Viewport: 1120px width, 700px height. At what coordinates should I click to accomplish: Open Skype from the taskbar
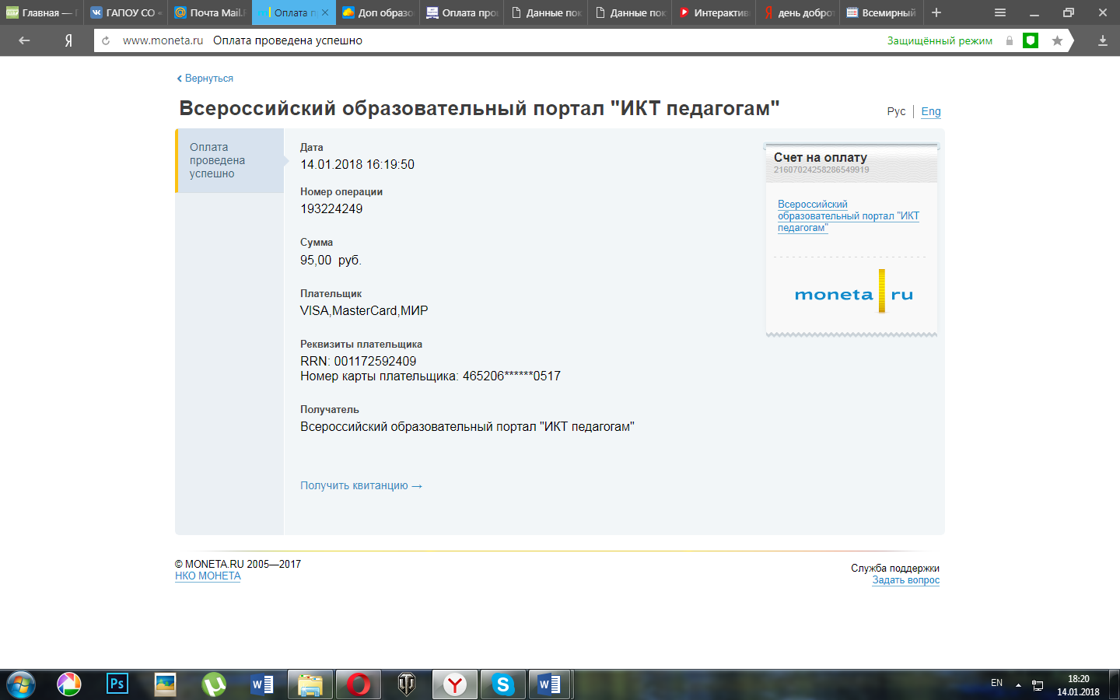pyautogui.click(x=502, y=684)
